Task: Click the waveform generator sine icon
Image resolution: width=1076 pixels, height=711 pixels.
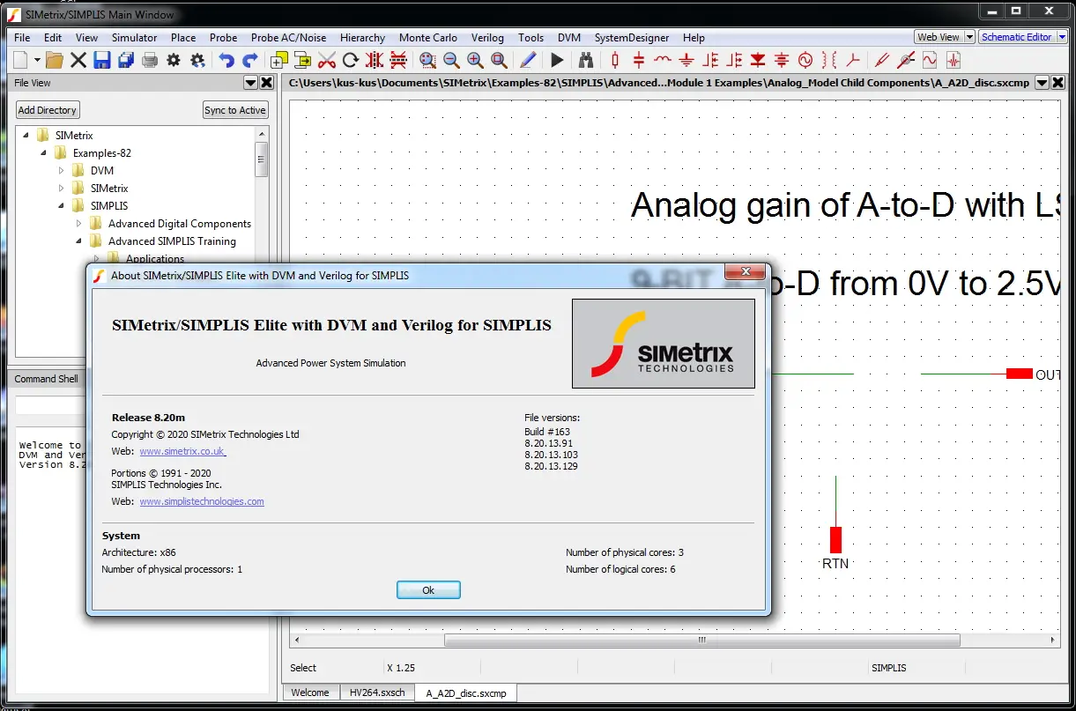Action: coord(930,60)
